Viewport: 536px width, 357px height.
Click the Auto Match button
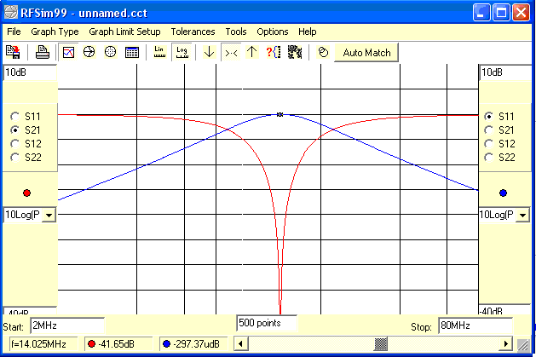(366, 53)
